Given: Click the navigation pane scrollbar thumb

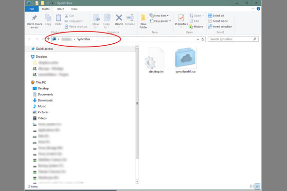Looking at the screenshot, I should 137,104.
